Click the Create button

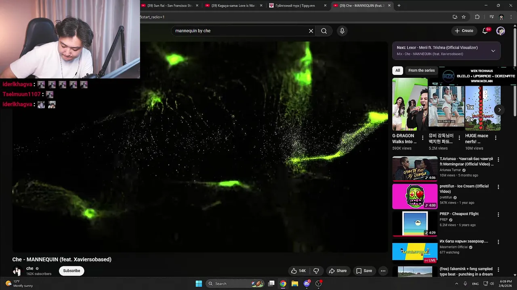click(464, 31)
